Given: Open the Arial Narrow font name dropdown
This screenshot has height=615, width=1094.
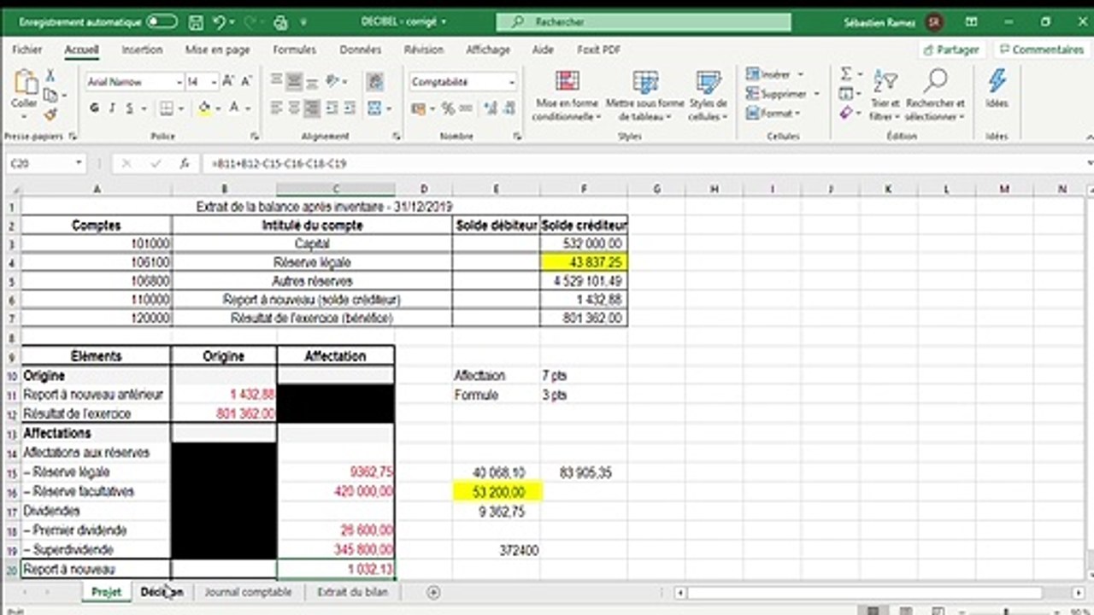Looking at the screenshot, I should click(x=179, y=82).
